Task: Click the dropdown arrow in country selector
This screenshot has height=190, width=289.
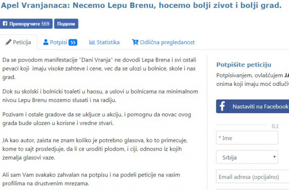Action: pyautogui.click(x=274, y=157)
